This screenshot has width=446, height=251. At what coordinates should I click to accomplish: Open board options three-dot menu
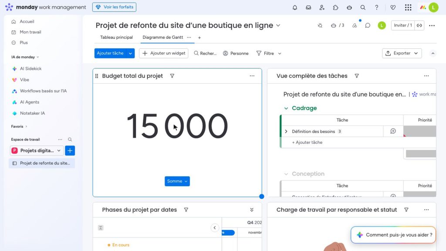(432, 25)
